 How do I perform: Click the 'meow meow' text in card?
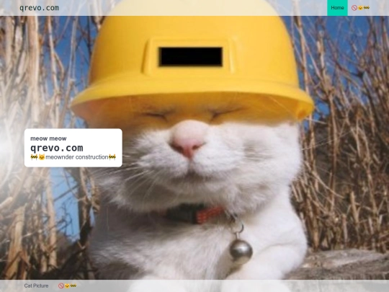click(x=48, y=138)
